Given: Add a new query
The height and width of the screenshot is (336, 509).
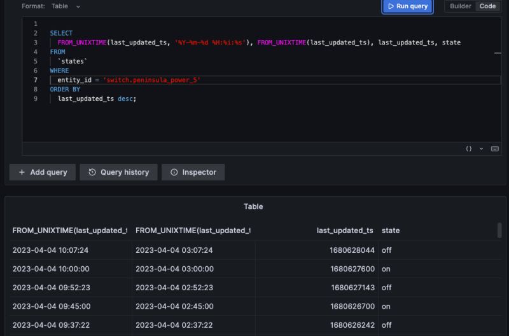Looking at the screenshot, I should click(x=43, y=172).
